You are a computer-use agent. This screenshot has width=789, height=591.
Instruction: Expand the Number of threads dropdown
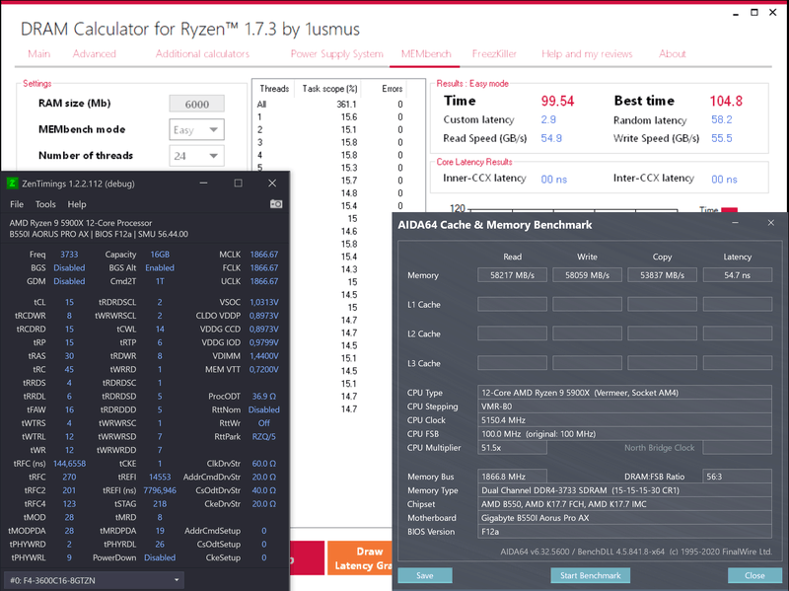pos(196,156)
